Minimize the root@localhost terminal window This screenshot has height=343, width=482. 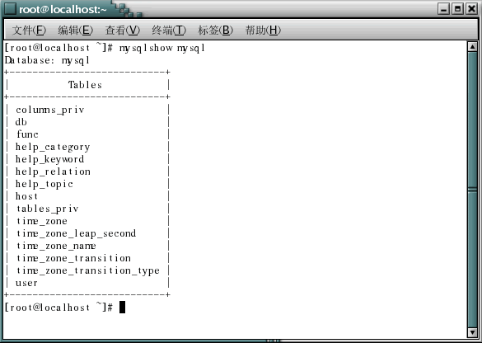(x=443, y=9)
